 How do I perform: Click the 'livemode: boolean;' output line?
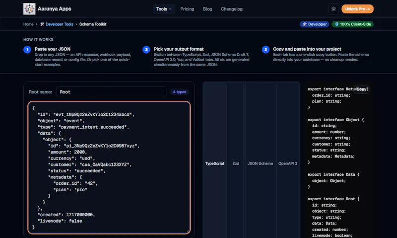point(332,236)
